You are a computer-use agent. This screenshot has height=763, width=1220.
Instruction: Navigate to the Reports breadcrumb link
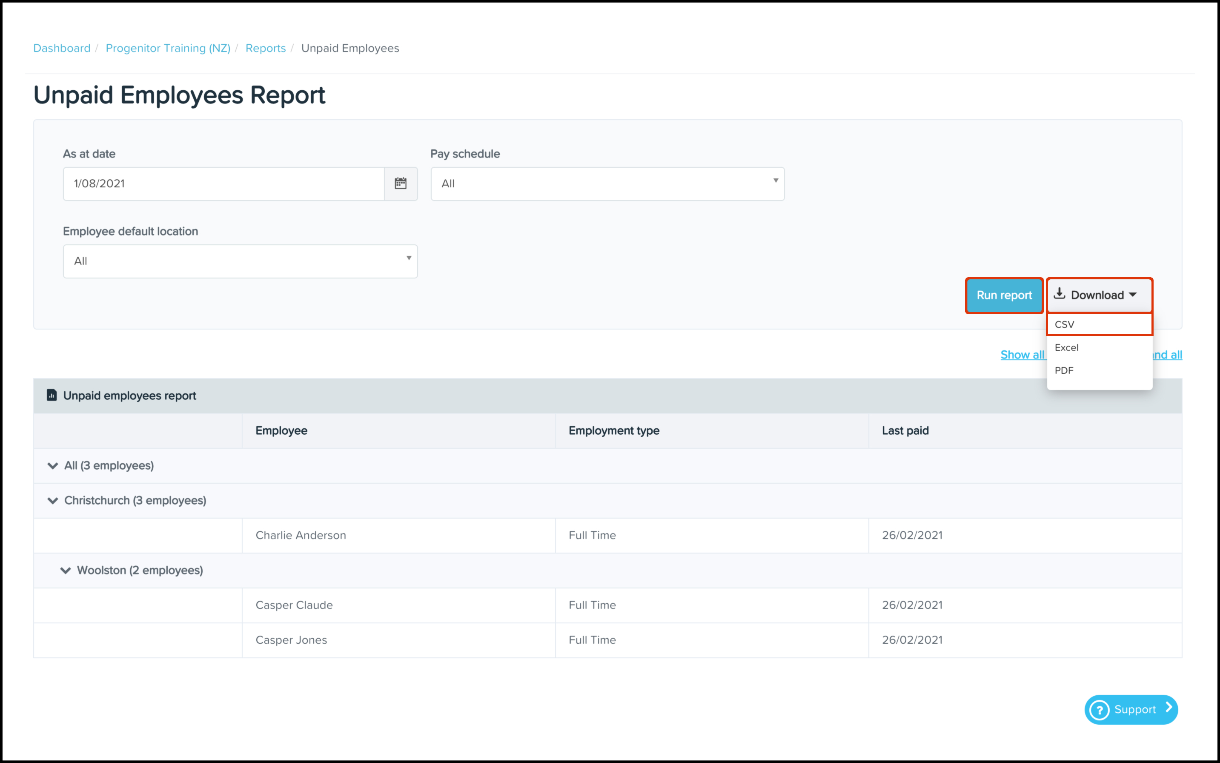coord(265,48)
